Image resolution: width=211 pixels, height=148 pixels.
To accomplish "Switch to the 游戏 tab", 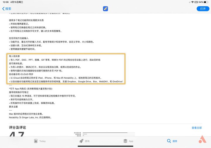I will (x=84, y=141).
